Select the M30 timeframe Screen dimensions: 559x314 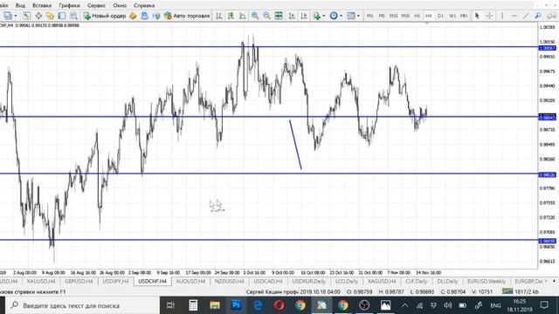405,16
